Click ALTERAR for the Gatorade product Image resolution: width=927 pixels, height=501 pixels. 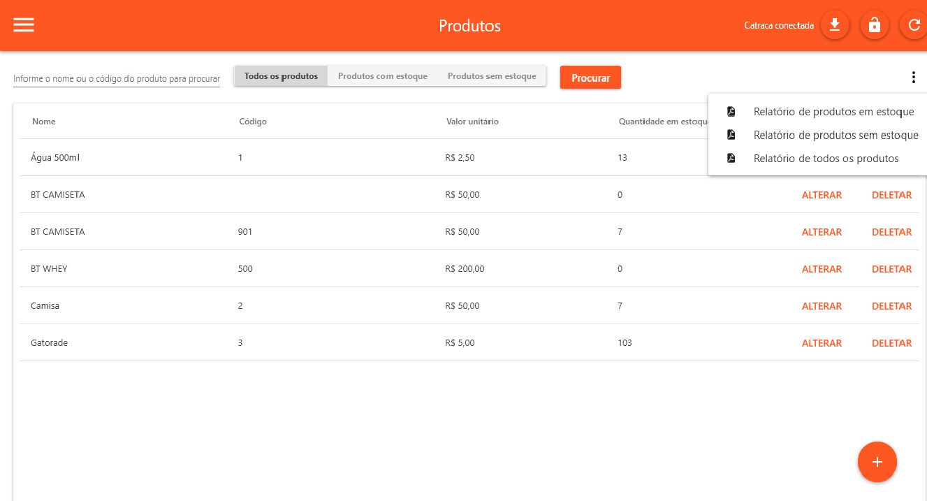[822, 343]
